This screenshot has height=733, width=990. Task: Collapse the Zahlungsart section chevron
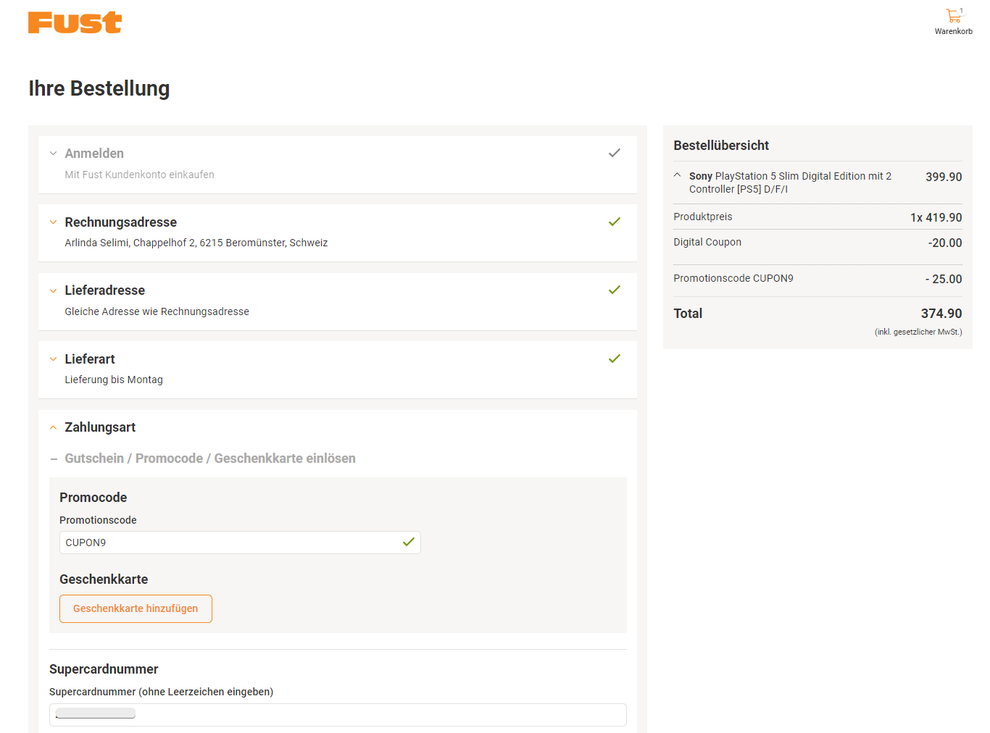(53, 427)
